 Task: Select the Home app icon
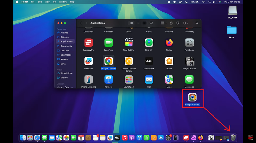[169, 61]
